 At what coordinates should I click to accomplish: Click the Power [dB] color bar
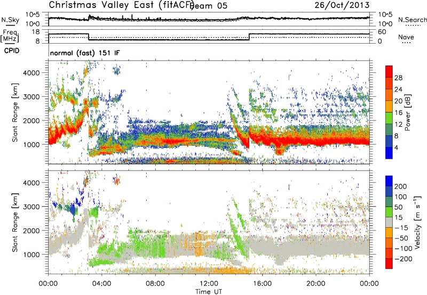[x=389, y=112]
